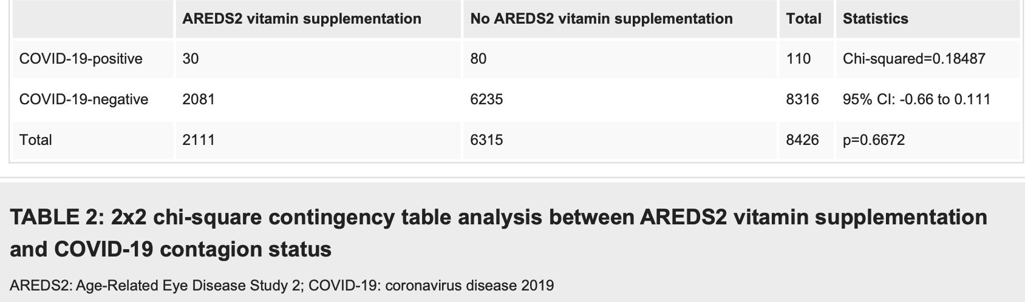Select the 95% CI: -0.66 to 0.111 cell
This screenshot has width=1025, height=302.
point(916,99)
